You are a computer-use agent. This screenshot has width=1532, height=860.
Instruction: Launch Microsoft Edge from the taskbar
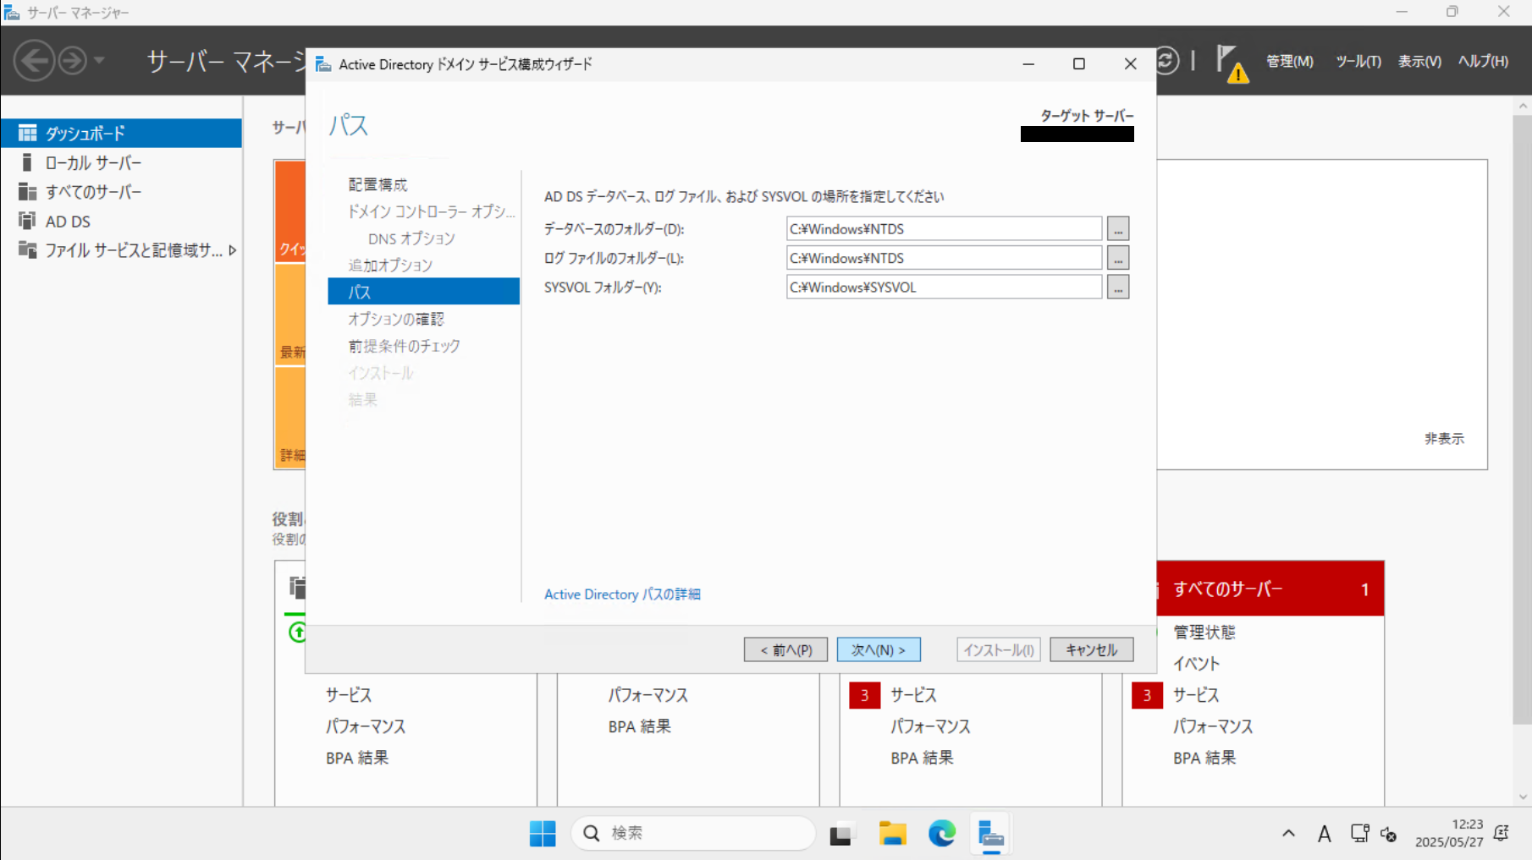click(x=941, y=834)
